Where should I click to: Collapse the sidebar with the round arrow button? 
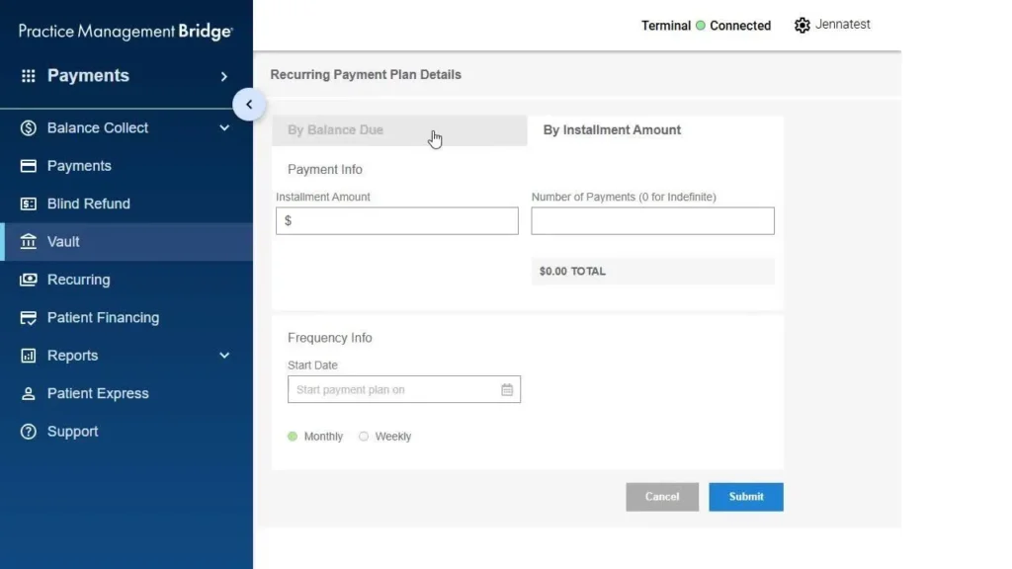click(x=249, y=105)
